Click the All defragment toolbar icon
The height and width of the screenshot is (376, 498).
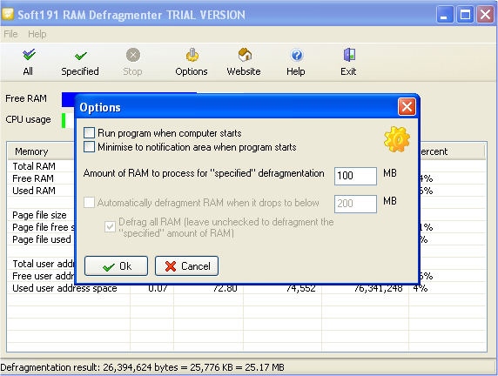pos(29,55)
